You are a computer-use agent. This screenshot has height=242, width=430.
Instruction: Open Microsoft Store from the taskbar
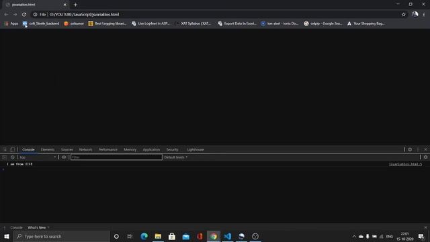pyautogui.click(x=172, y=236)
